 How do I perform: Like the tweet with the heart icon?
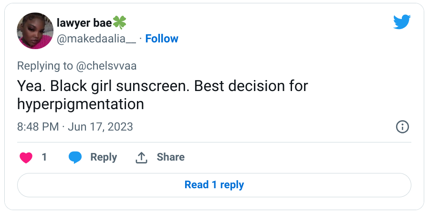coord(26,157)
